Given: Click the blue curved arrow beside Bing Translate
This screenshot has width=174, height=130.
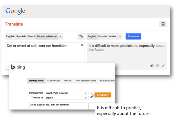Looking at the screenshot, I should pyautogui.click(x=92, y=95).
